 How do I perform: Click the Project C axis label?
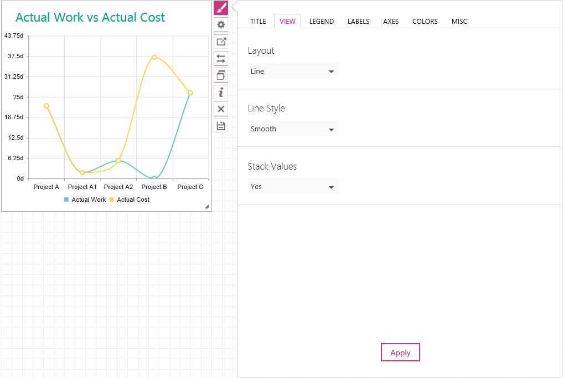click(x=190, y=187)
